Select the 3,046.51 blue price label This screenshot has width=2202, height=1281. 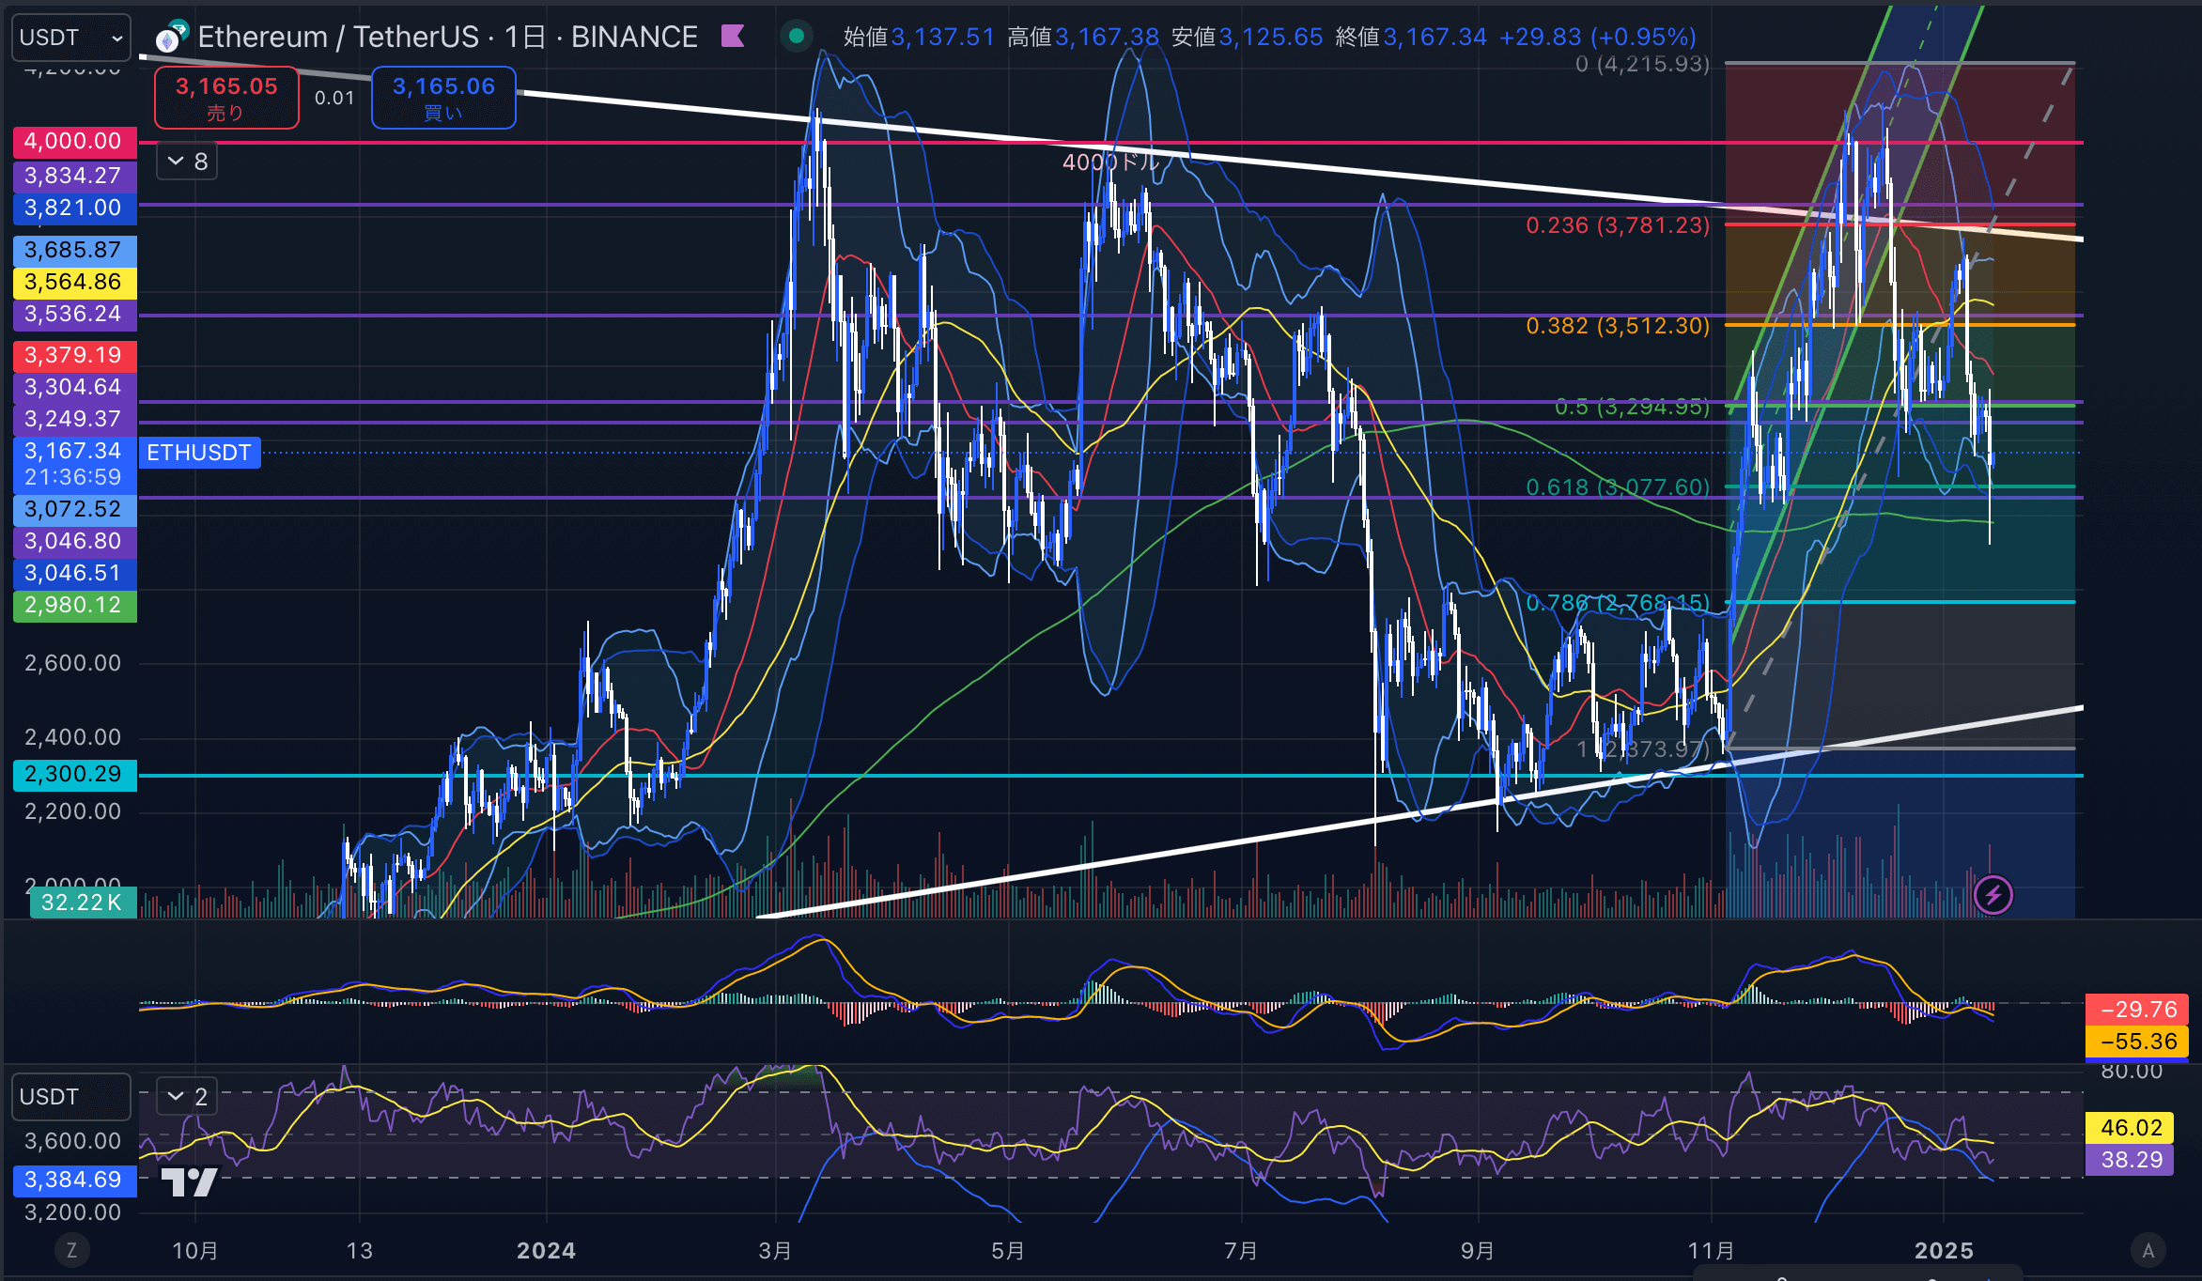tap(75, 573)
